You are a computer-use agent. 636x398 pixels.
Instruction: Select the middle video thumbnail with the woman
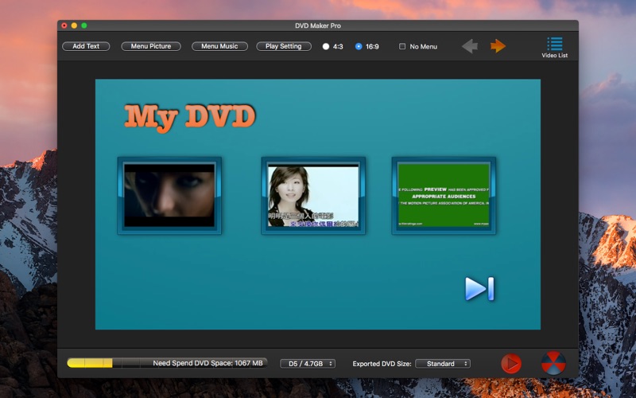pyautogui.click(x=313, y=196)
